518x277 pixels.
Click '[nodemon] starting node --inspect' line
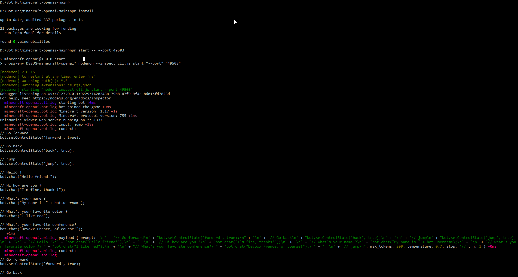[66, 89]
